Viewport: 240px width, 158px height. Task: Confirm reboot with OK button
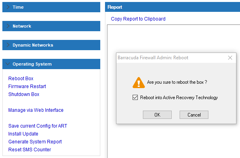[x=157, y=115]
